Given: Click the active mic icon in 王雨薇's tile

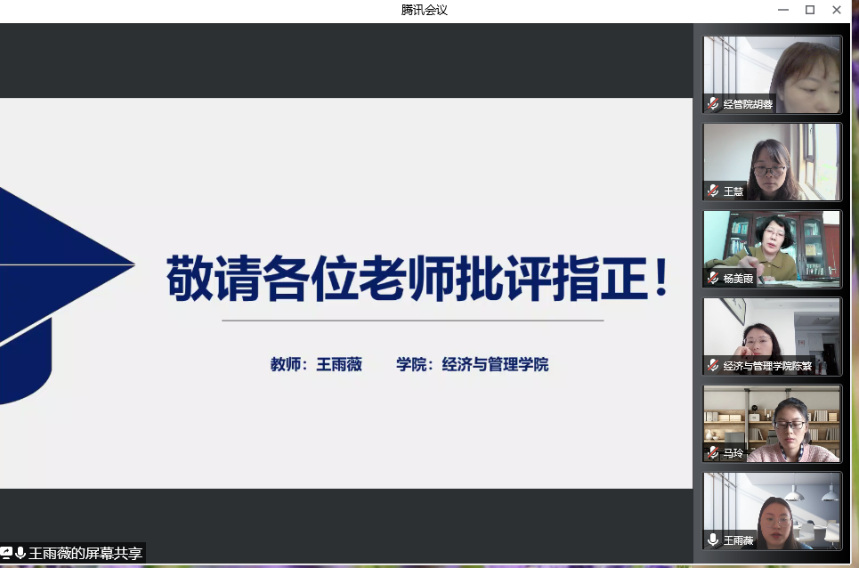Looking at the screenshot, I should click(713, 540).
